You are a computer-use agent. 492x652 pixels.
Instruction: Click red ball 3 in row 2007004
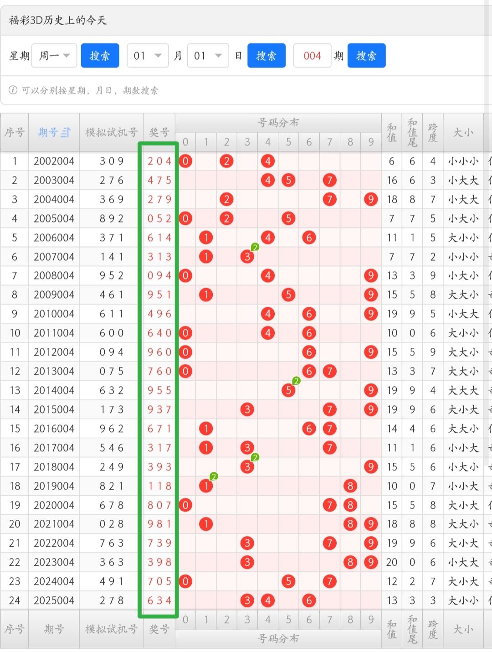click(x=247, y=257)
